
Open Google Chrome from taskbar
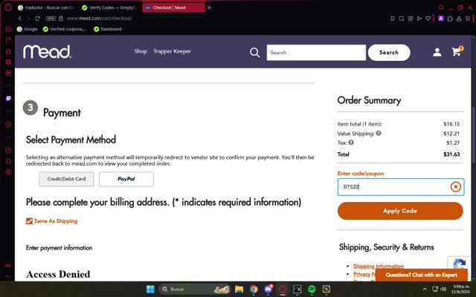(x=254, y=289)
